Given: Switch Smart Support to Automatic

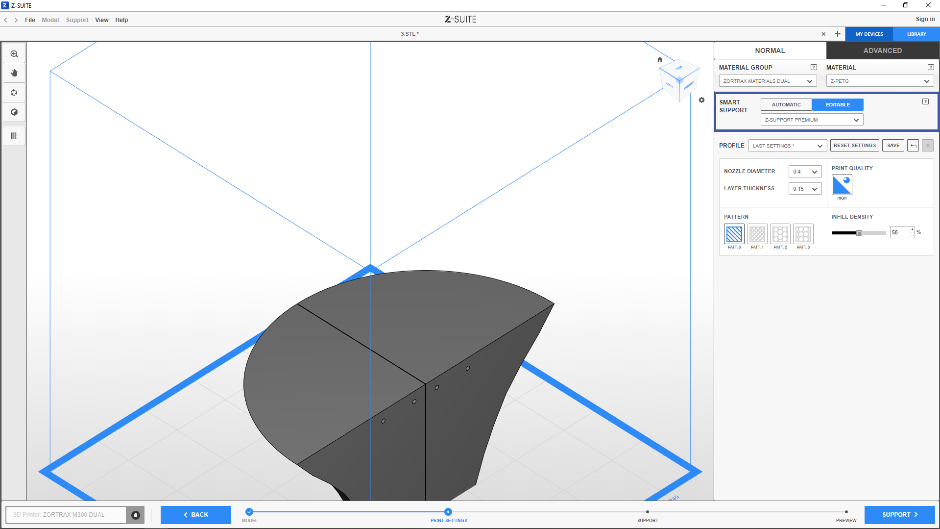Looking at the screenshot, I should coord(786,105).
